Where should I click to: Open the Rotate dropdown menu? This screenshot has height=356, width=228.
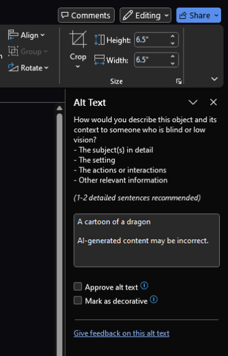coord(28,68)
